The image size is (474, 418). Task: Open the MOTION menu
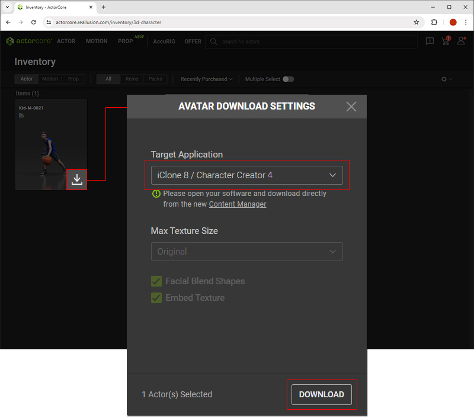[97, 41]
